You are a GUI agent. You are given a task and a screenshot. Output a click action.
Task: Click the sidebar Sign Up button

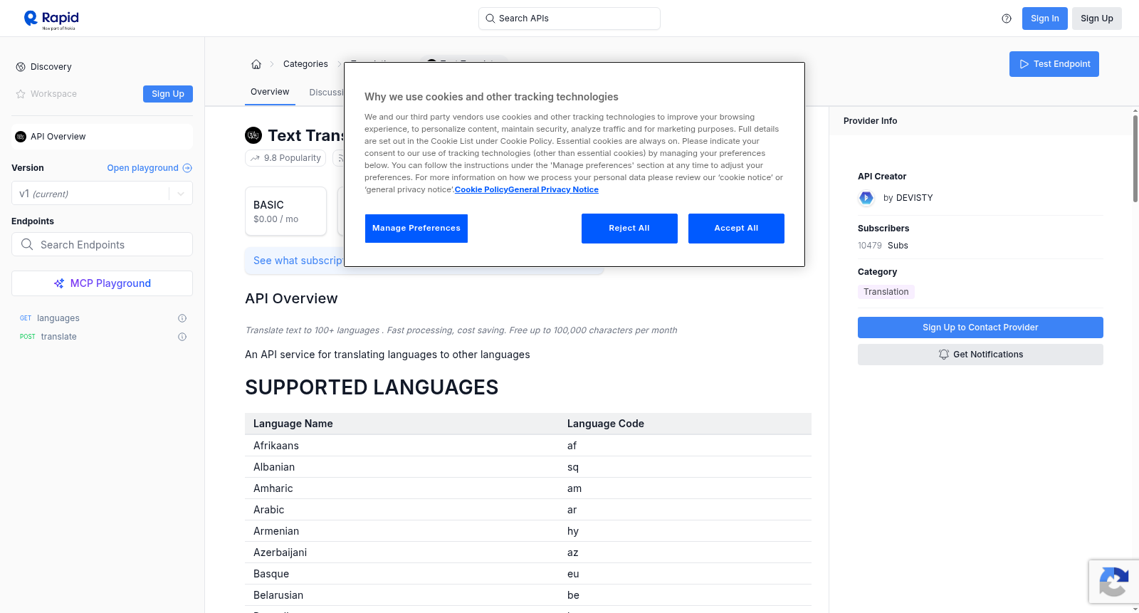[168, 94]
